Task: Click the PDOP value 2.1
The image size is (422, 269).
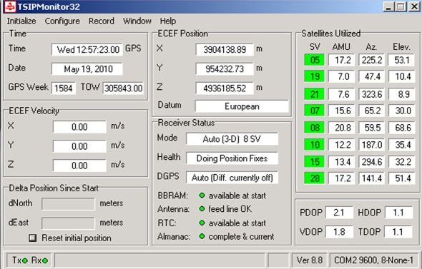Action: point(339,213)
